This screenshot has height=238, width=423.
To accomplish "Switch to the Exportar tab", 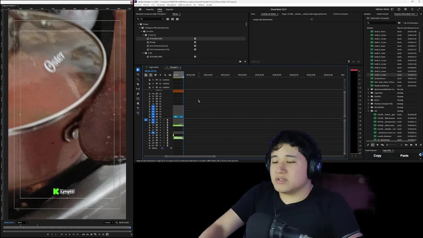I will pos(170,9).
